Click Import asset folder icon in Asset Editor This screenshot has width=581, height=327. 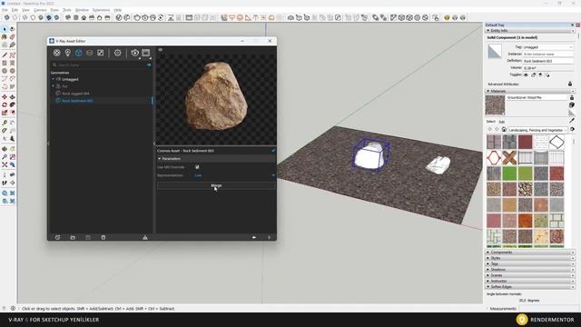(x=73, y=237)
